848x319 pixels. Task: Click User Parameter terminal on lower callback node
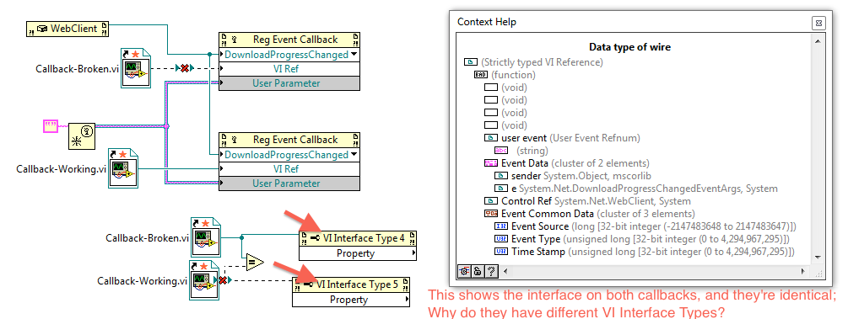[x=289, y=183]
